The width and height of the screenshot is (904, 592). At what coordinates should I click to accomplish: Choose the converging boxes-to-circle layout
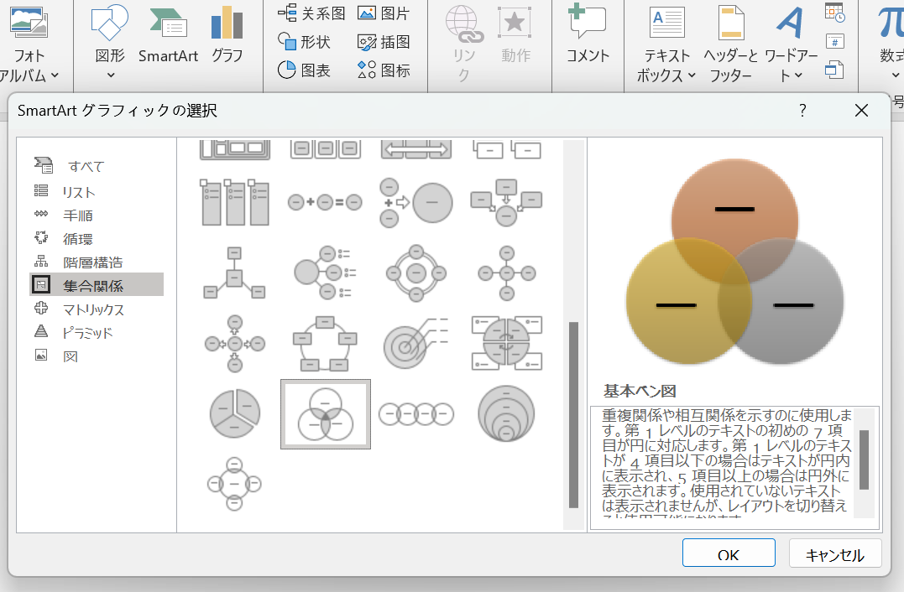(506, 202)
